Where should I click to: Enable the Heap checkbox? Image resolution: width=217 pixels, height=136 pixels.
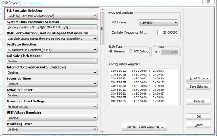pos(155,47)
